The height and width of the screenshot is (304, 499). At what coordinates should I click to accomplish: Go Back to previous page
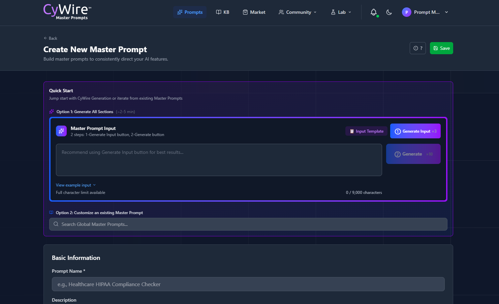coord(51,38)
